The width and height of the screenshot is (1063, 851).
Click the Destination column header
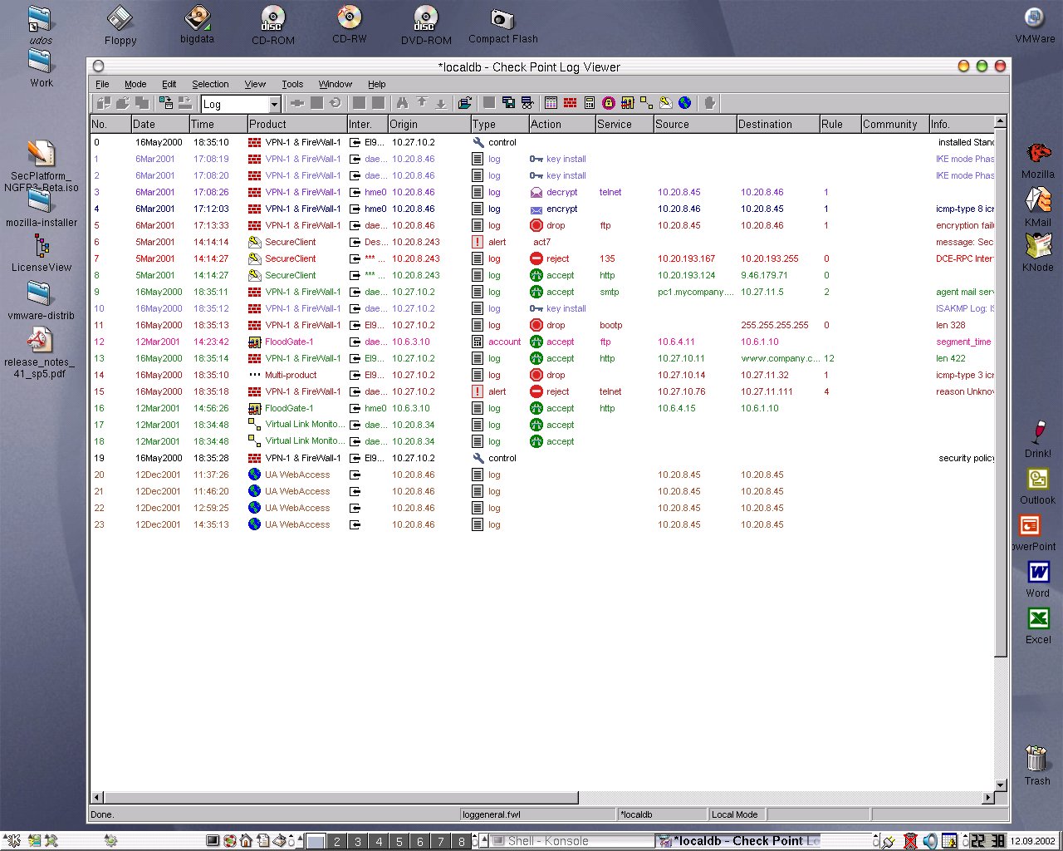(x=777, y=124)
